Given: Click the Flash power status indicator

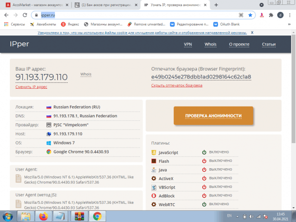Looking at the screenshot, I should pos(203,161).
